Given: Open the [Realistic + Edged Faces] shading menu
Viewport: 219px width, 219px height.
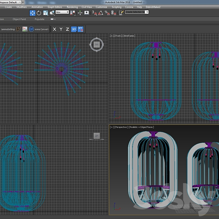Looking at the screenshot, I should [141, 127].
